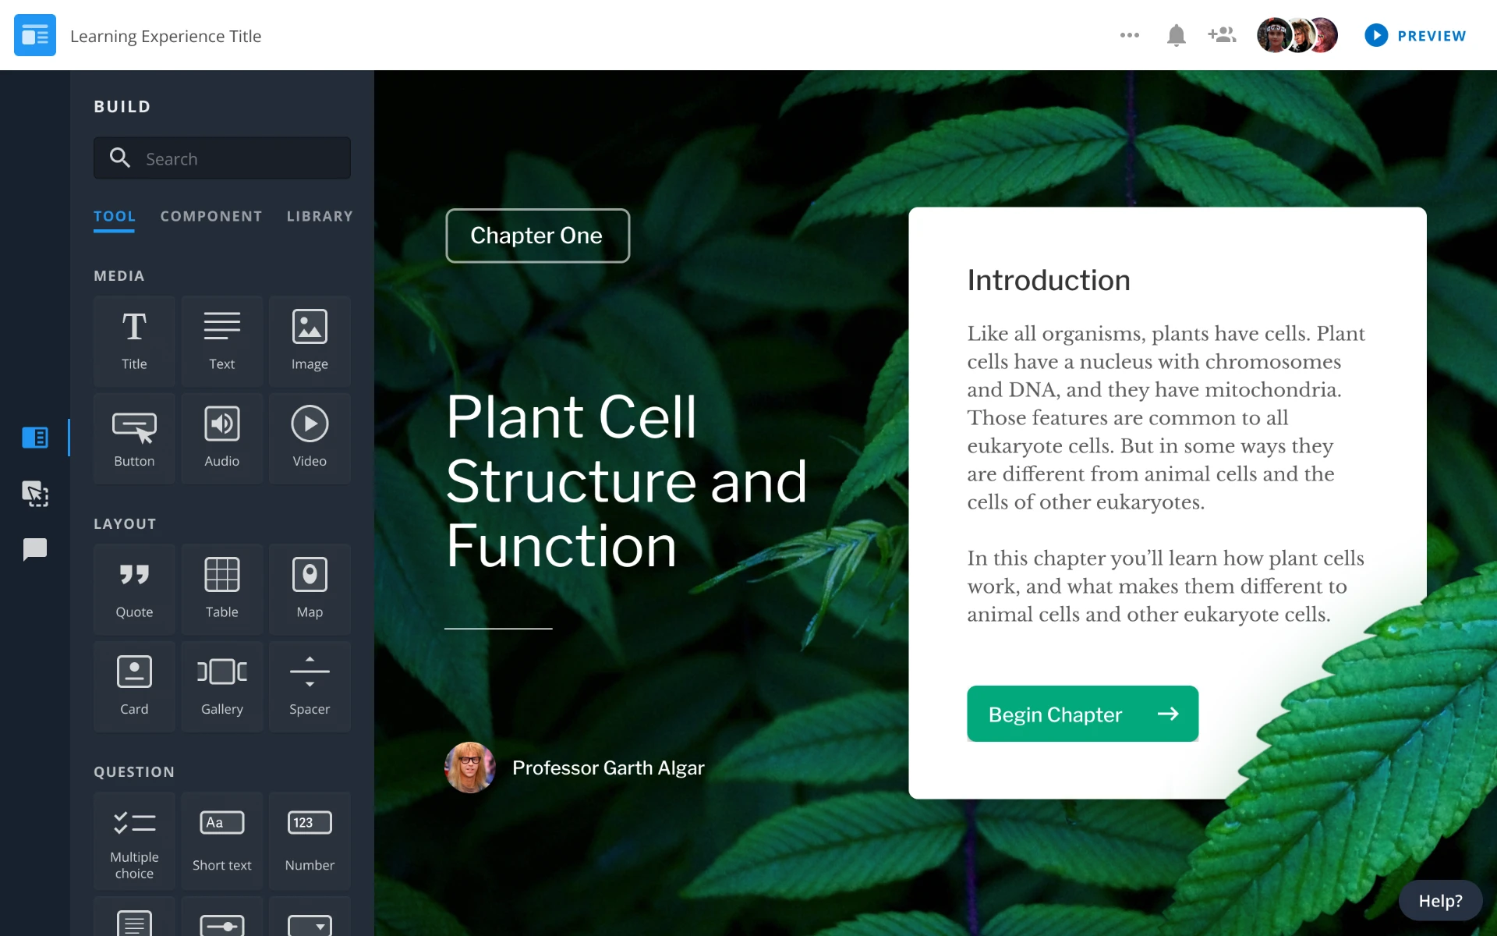Select the Plant Cell Structure heading
Image resolution: width=1497 pixels, height=936 pixels.
pyautogui.click(x=626, y=481)
